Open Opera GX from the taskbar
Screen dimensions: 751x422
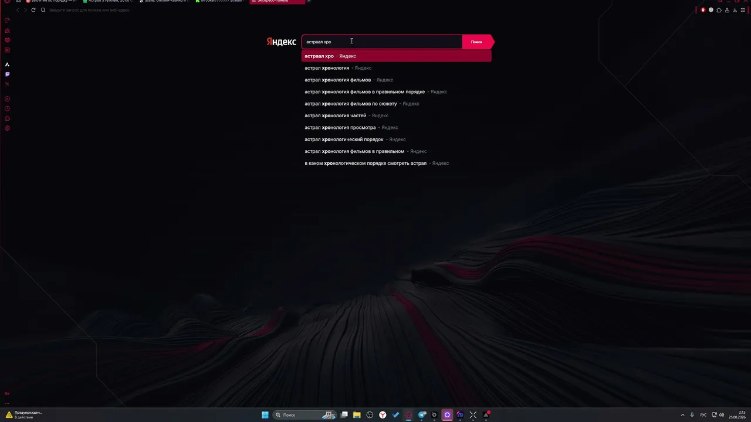click(x=409, y=415)
